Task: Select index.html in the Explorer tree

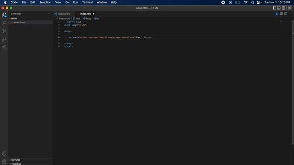Action: point(31,22)
